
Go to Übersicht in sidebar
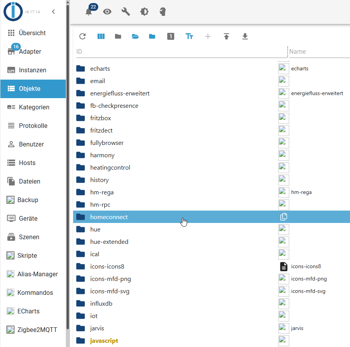(33, 33)
